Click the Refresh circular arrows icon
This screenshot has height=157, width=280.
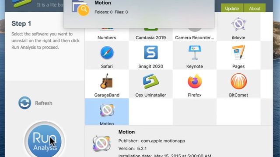(24, 103)
